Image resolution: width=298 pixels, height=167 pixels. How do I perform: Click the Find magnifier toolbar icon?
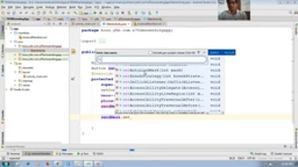[x=51, y=13]
